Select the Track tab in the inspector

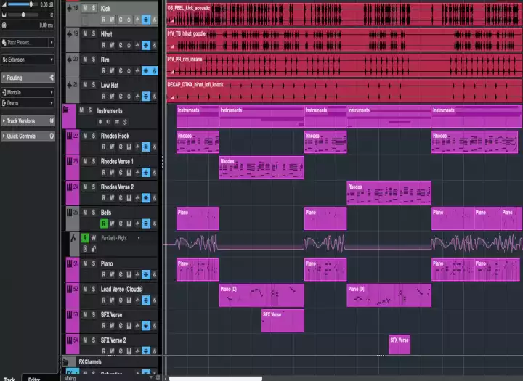(10, 378)
